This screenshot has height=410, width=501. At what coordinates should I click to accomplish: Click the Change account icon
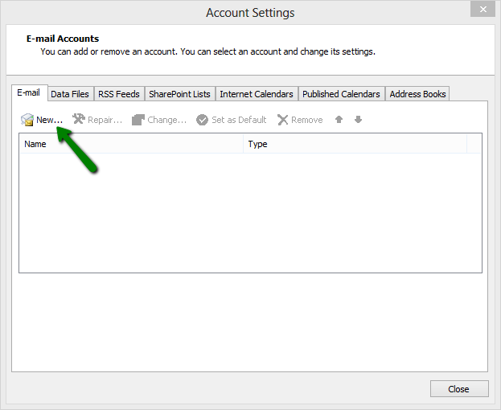point(138,120)
